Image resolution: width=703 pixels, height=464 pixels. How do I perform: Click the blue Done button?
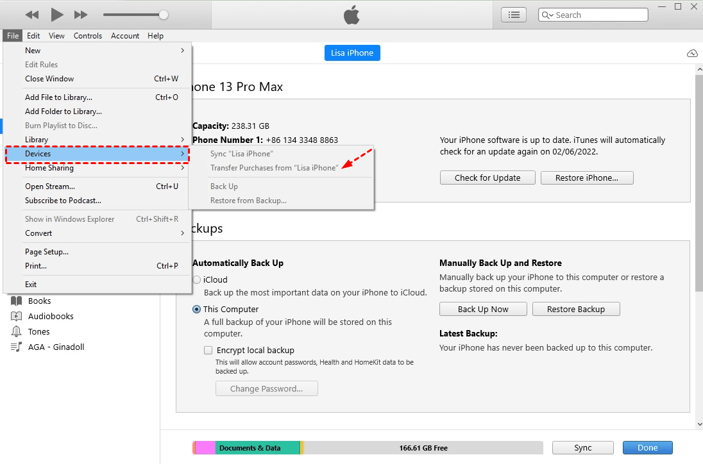click(647, 448)
